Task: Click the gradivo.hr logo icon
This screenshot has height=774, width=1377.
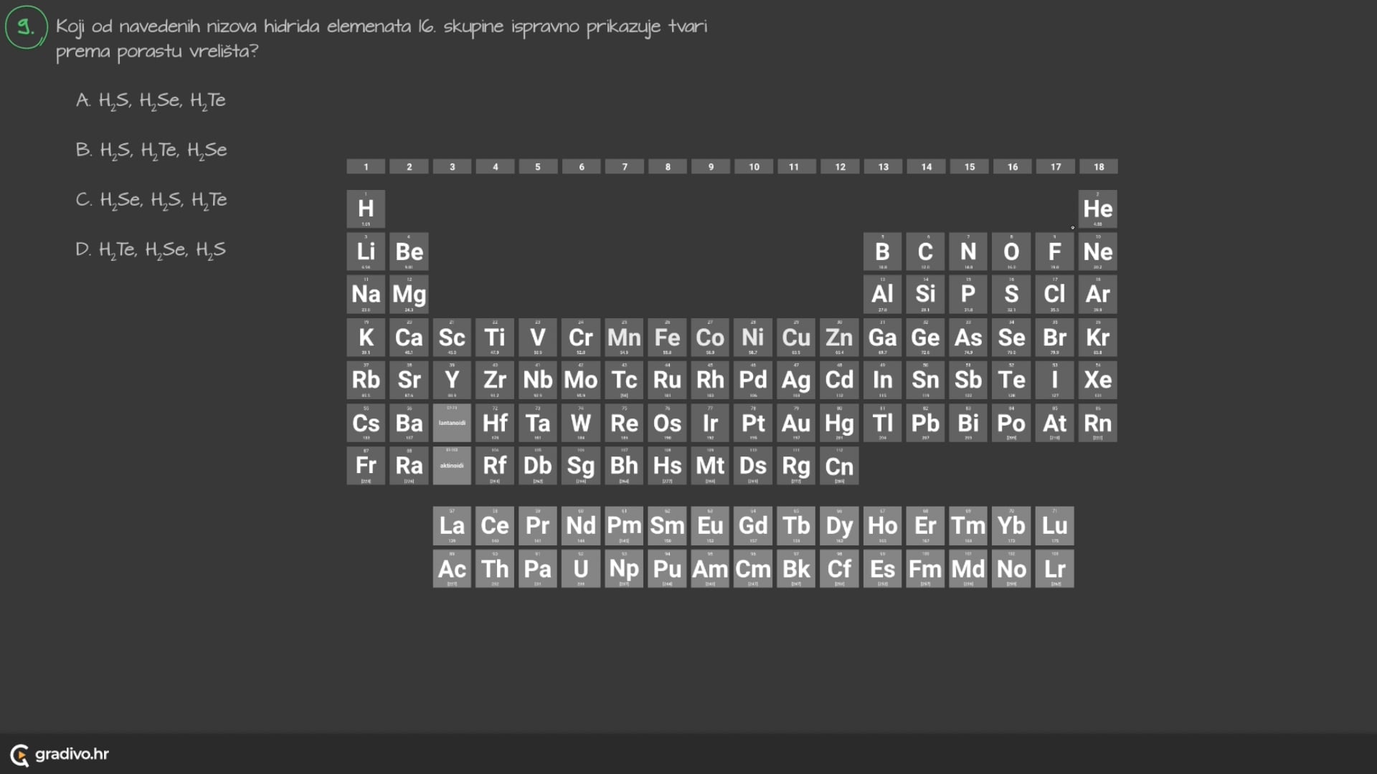Action: coord(19,755)
